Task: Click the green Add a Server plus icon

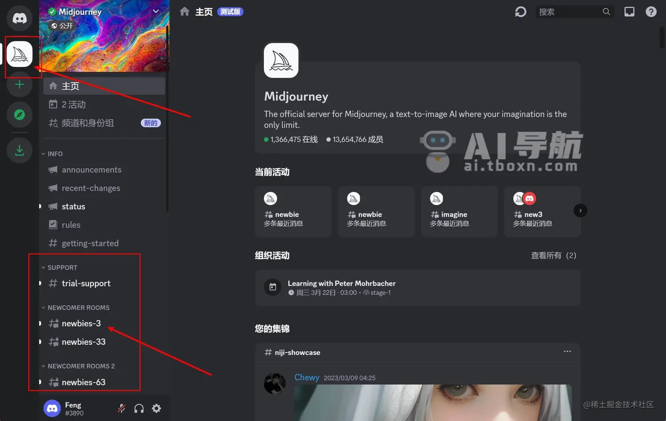Action: click(19, 84)
